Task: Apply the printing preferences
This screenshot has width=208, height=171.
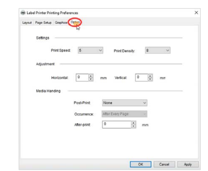Action: click(x=188, y=164)
